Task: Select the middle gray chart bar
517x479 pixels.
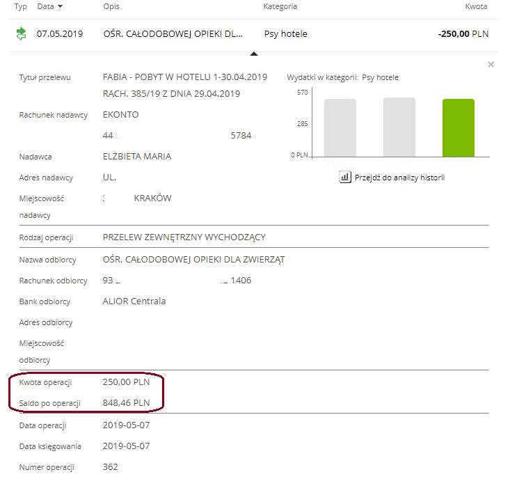Action: tap(399, 127)
